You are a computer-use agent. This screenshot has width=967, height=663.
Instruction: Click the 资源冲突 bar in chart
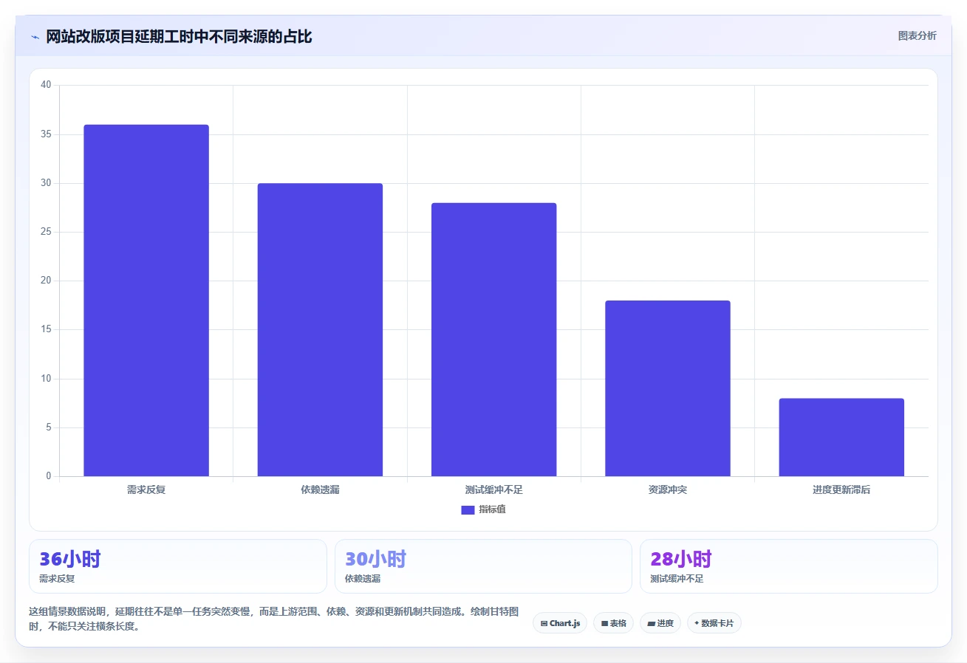click(668, 388)
